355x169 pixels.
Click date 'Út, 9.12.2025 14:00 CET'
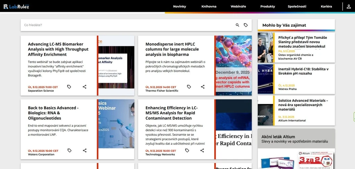point(161,87)
